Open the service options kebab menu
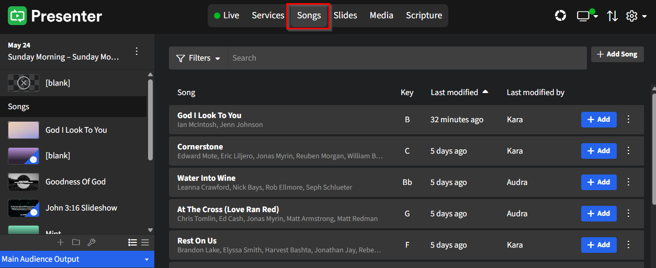 [x=137, y=51]
